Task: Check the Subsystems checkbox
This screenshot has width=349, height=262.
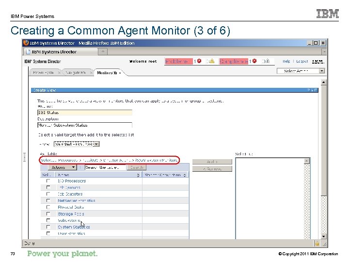Action: click(48, 220)
